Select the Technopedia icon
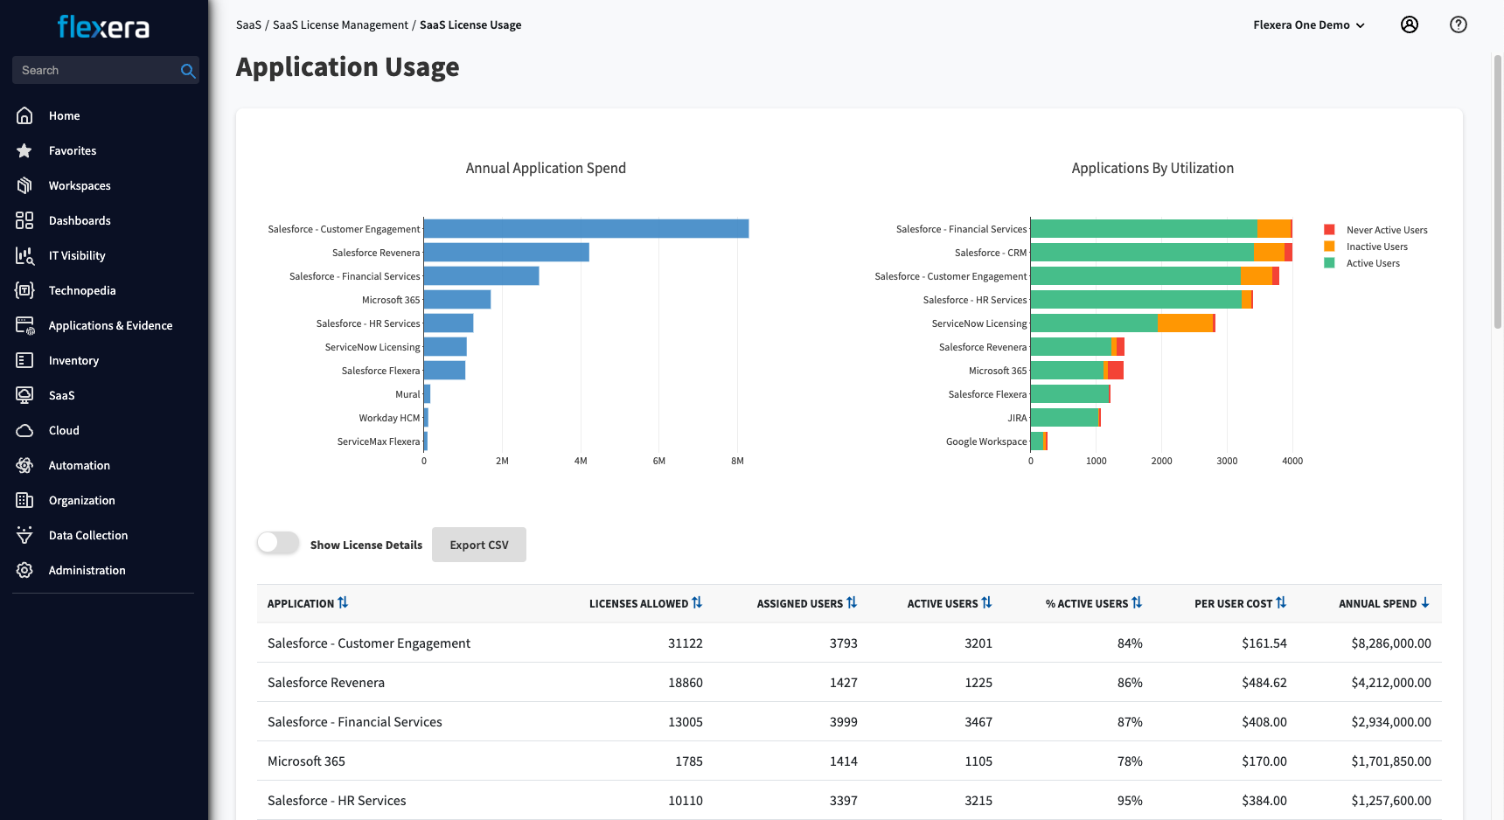 24,290
